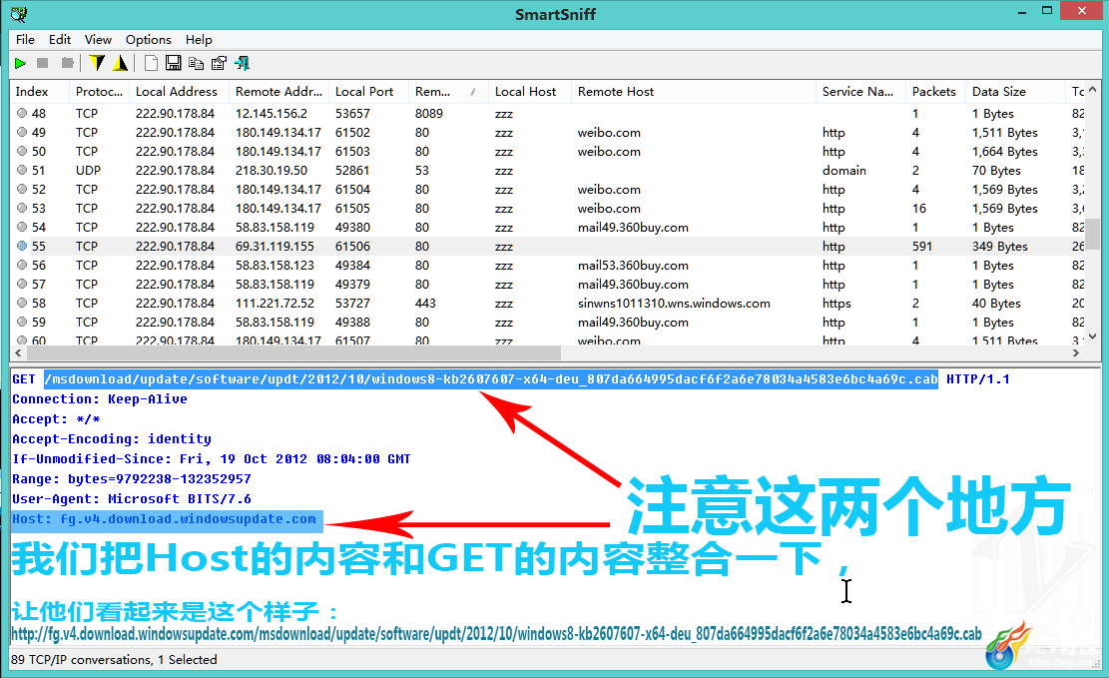Screen dimensions: 1109x678
Task: Sort by the Local Port column header
Action: coord(368,91)
